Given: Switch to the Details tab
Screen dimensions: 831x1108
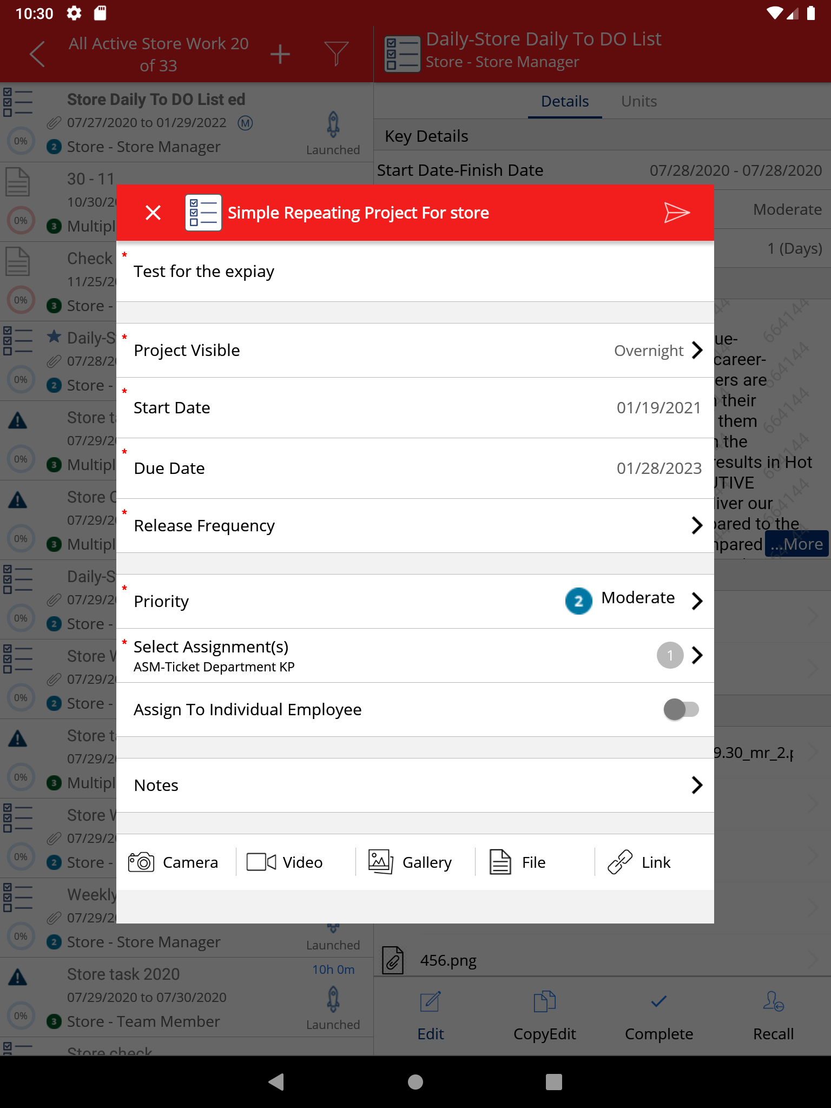Looking at the screenshot, I should tap(565, 101).
